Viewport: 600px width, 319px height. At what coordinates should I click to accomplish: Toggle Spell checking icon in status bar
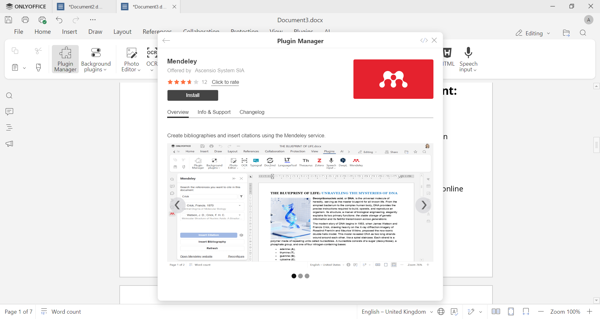(x=454, y=311)
